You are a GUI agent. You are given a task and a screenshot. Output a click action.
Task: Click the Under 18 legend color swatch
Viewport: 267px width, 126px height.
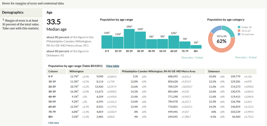239,27
